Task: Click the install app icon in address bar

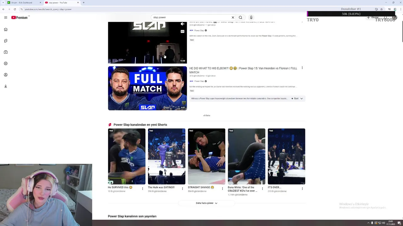Action: pyautogui.click(x=376, y=9)
